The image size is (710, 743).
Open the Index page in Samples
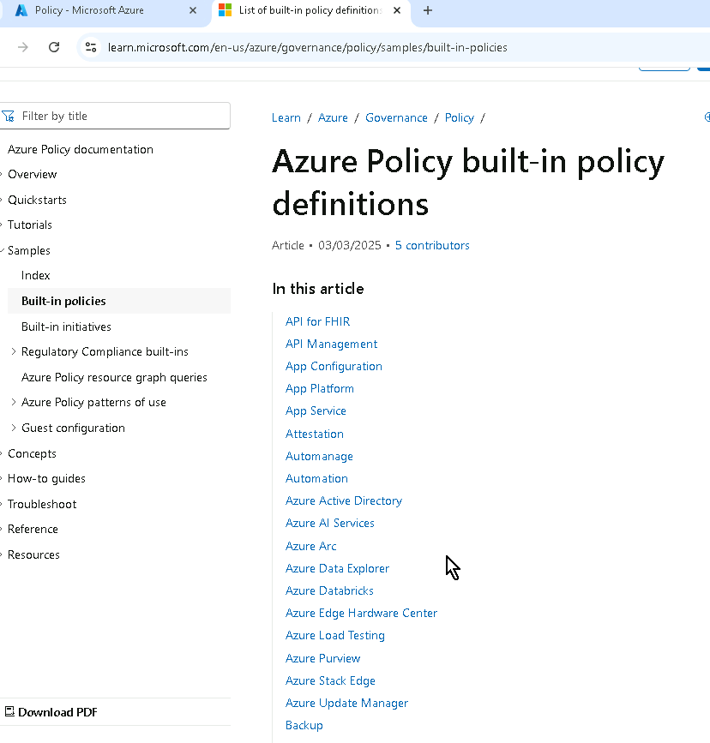(x=35, y=275)
